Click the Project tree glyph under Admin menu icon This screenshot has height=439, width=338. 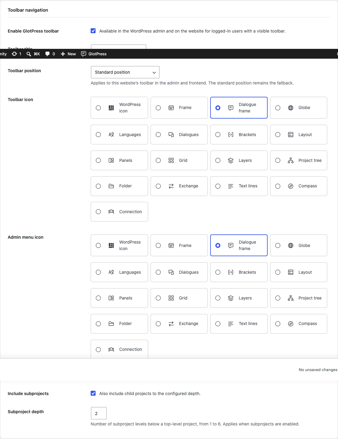click(x=291, y=298)
